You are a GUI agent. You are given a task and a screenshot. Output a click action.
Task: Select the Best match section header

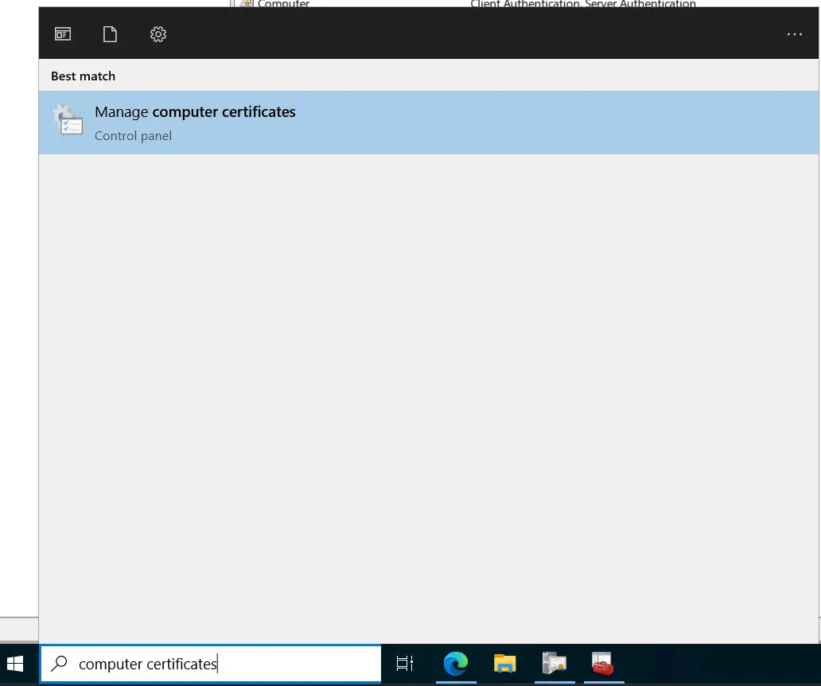pos(83,76)
